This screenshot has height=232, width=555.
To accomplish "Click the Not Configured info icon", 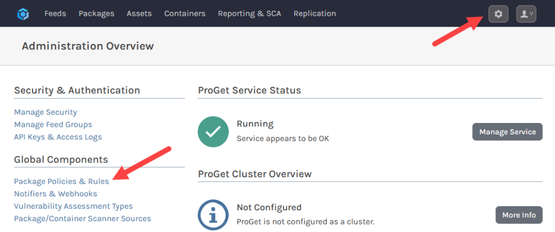I will [x=213, y=215].
